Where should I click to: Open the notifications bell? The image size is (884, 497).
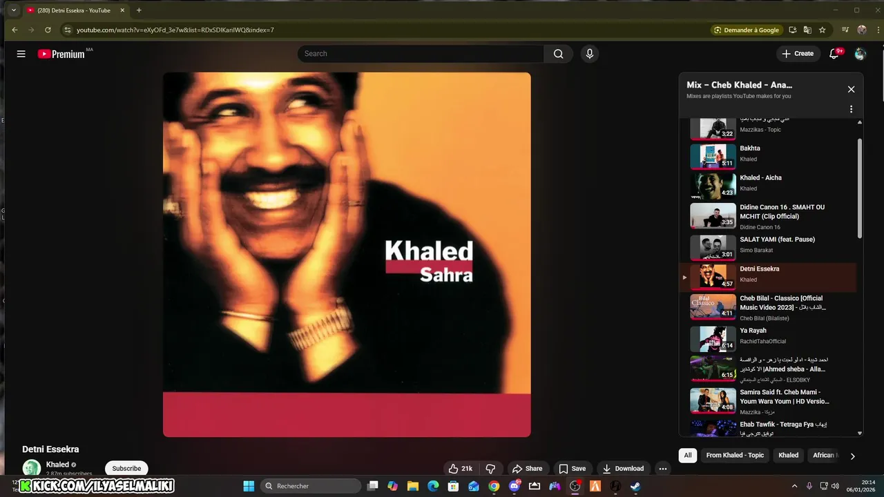(x=834, y=54)
